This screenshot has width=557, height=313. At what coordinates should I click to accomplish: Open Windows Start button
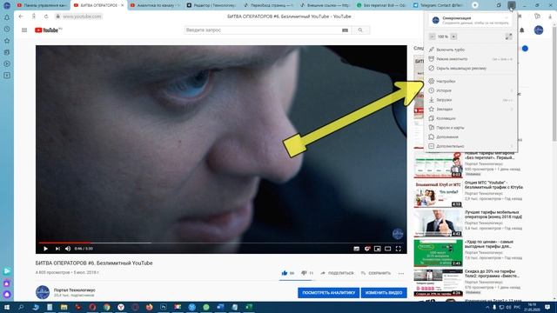click(7, 307)
